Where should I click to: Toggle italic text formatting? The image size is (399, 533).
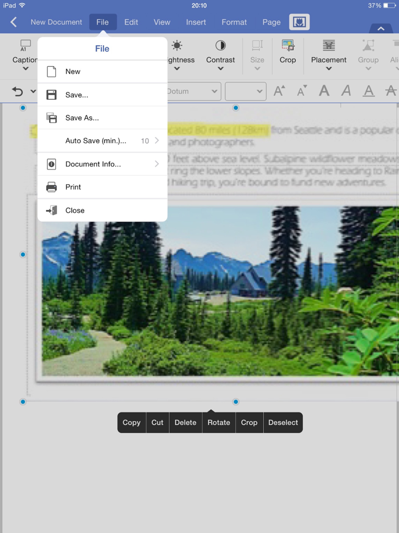pos(346,91)
